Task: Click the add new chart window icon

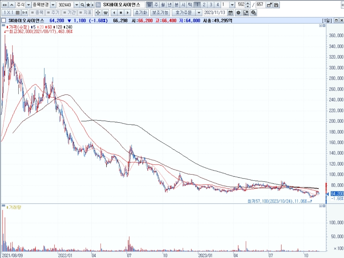Action: coord(269,5)
